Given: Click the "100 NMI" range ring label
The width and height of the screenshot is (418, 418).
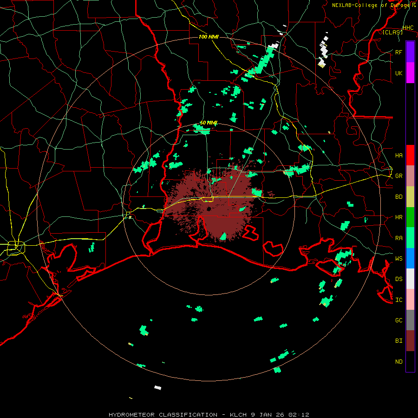Looking at the screenshot, I should click(x=209, y=37).
